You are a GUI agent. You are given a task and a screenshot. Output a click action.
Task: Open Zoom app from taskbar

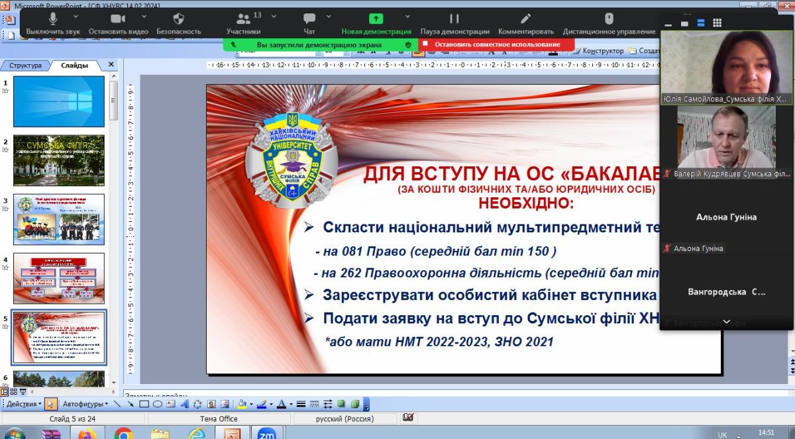coord(267,433)
